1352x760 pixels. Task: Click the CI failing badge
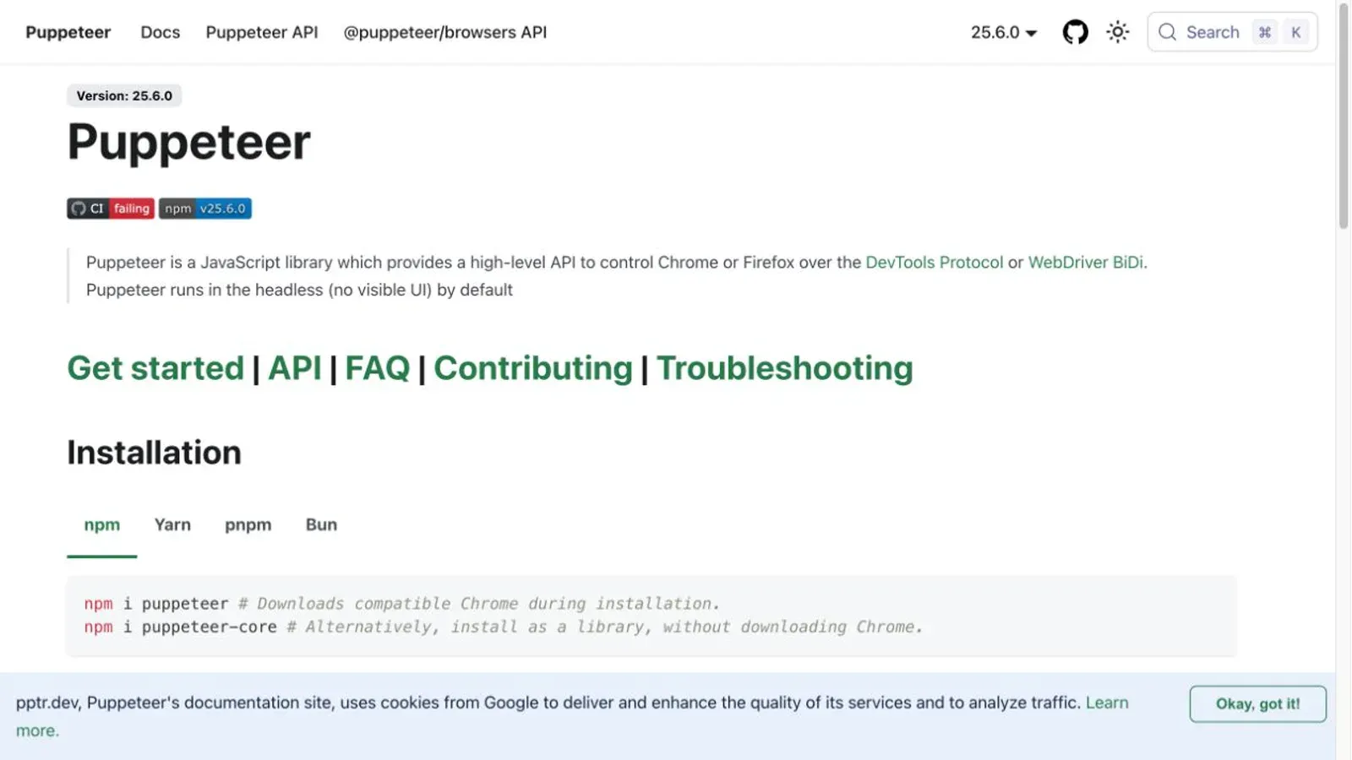111,209
